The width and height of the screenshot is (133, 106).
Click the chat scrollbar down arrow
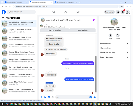pos(96,93)
